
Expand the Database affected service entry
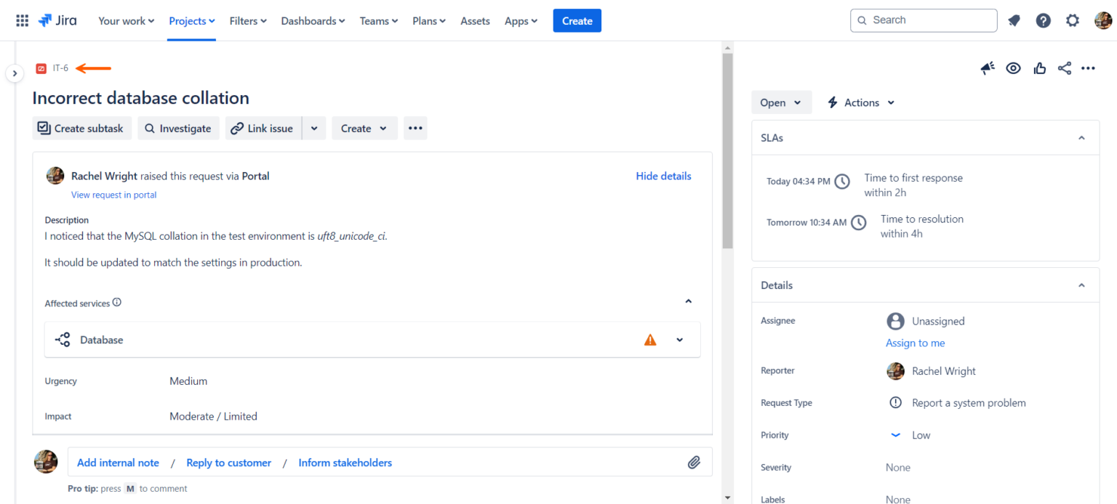pos(679,339)
